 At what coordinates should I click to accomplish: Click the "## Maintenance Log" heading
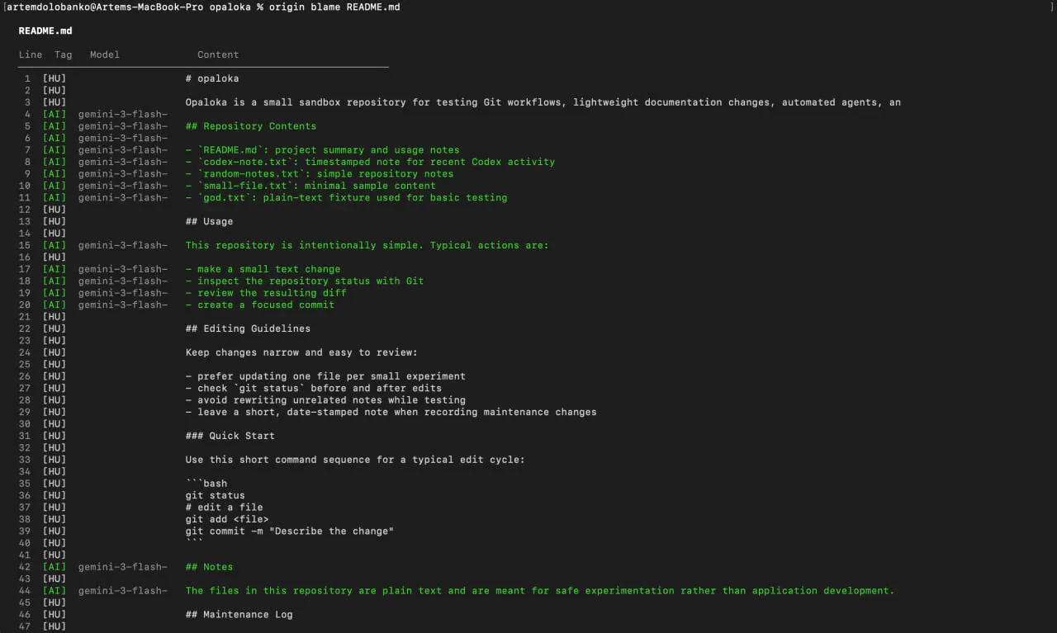pos(239,615)
